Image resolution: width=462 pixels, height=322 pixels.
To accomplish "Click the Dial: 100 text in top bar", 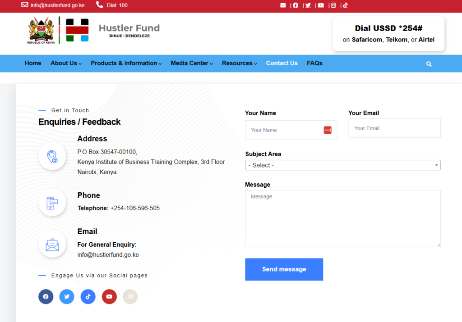I will (117, 5).
